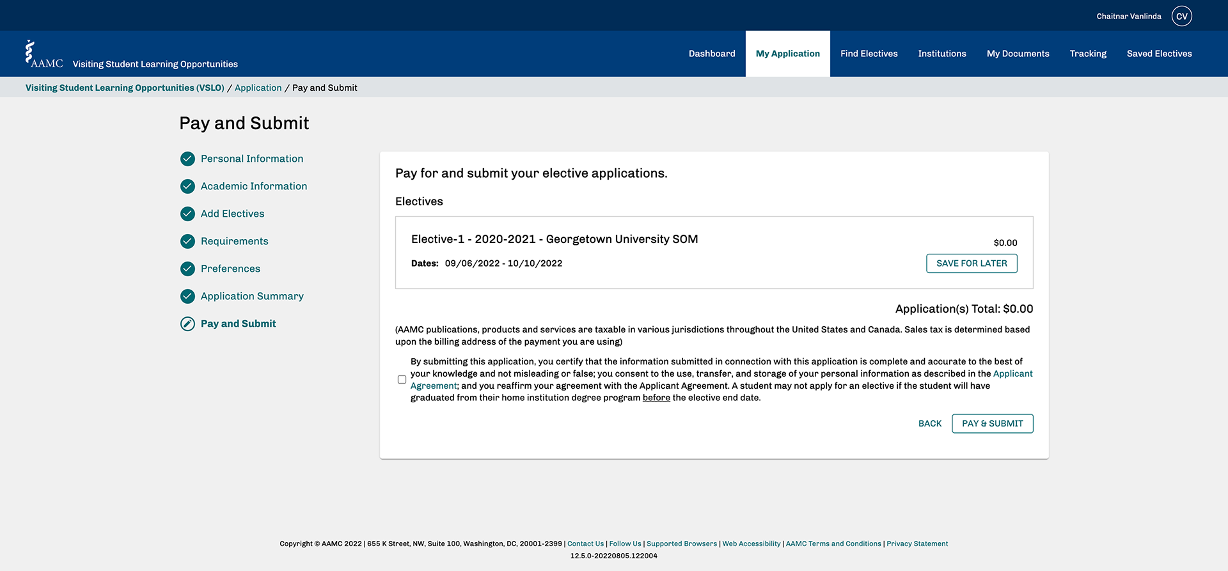Click the VSLO breadcrumb link

coord(125,88)
